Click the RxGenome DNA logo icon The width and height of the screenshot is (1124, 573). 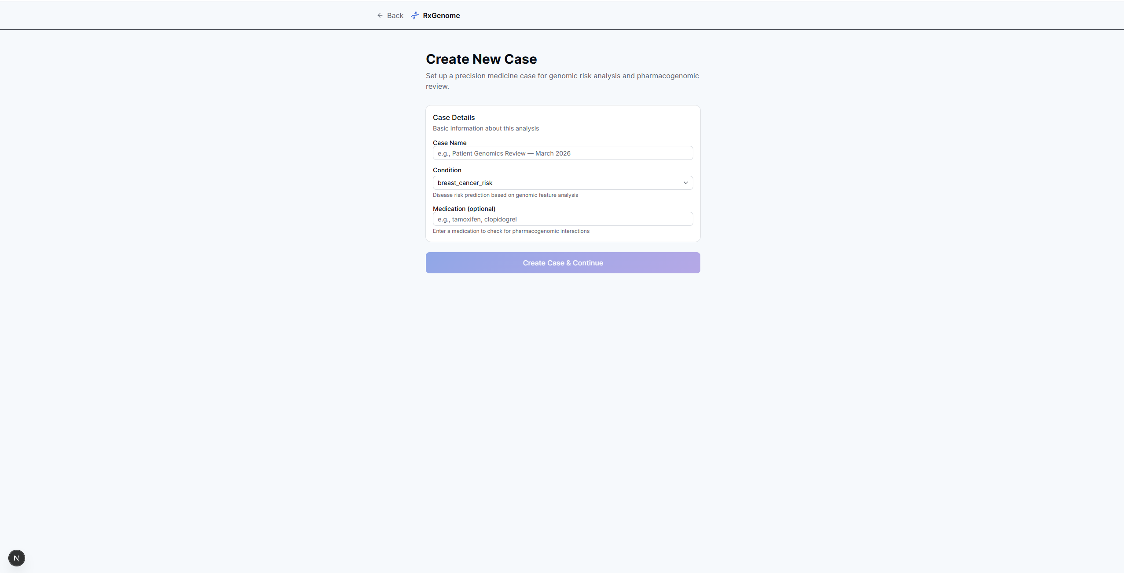[415, 15]
